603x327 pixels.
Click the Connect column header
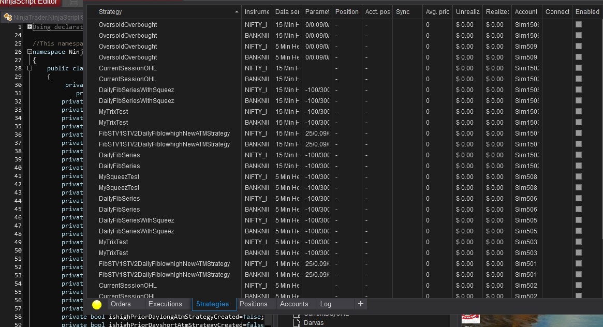click(x=557, y=12)
